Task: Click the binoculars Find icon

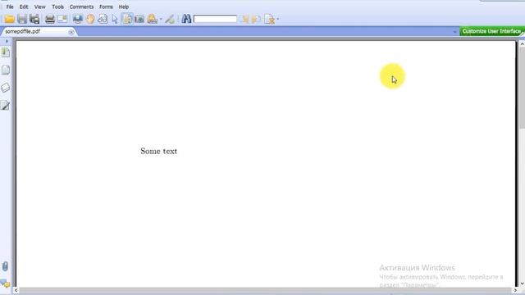Action: click(186, 19)
